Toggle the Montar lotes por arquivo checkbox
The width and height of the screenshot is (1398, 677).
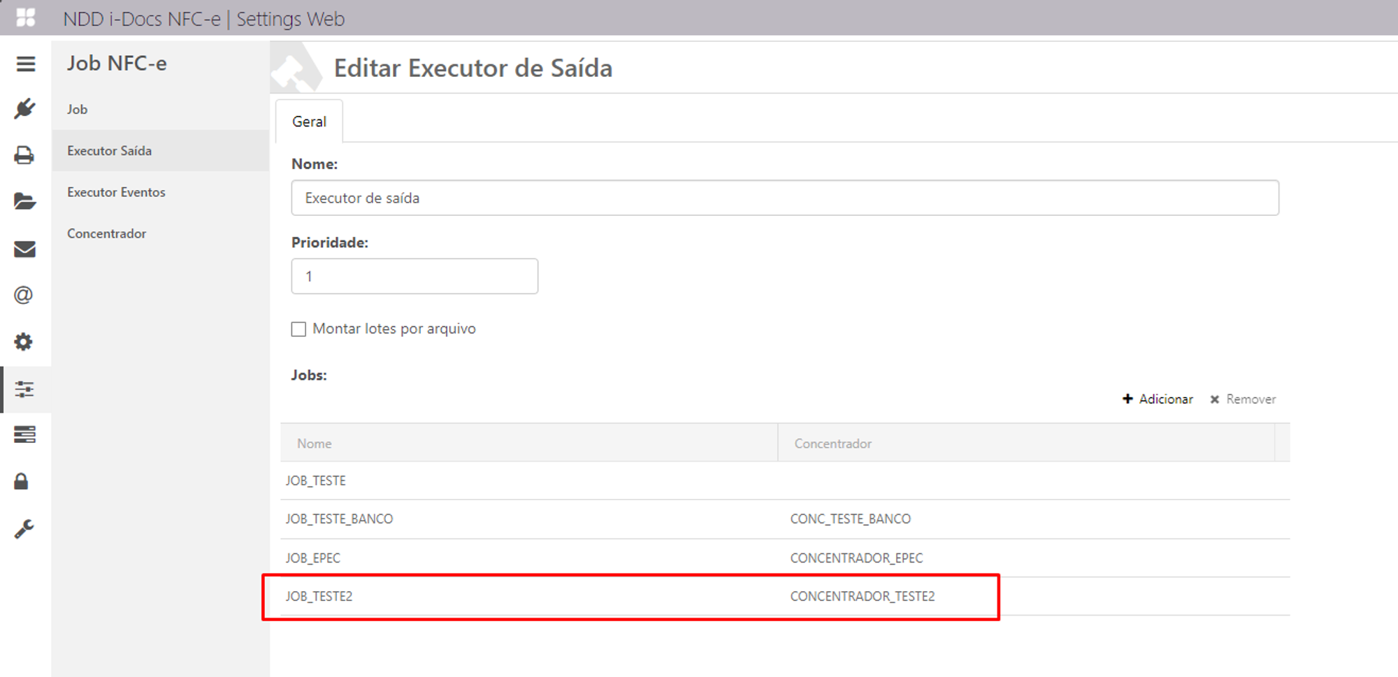[x=298, y=328]
